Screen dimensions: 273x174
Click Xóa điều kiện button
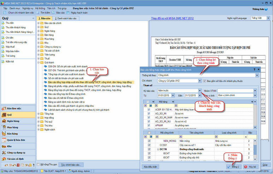click(x=150, y=167)
